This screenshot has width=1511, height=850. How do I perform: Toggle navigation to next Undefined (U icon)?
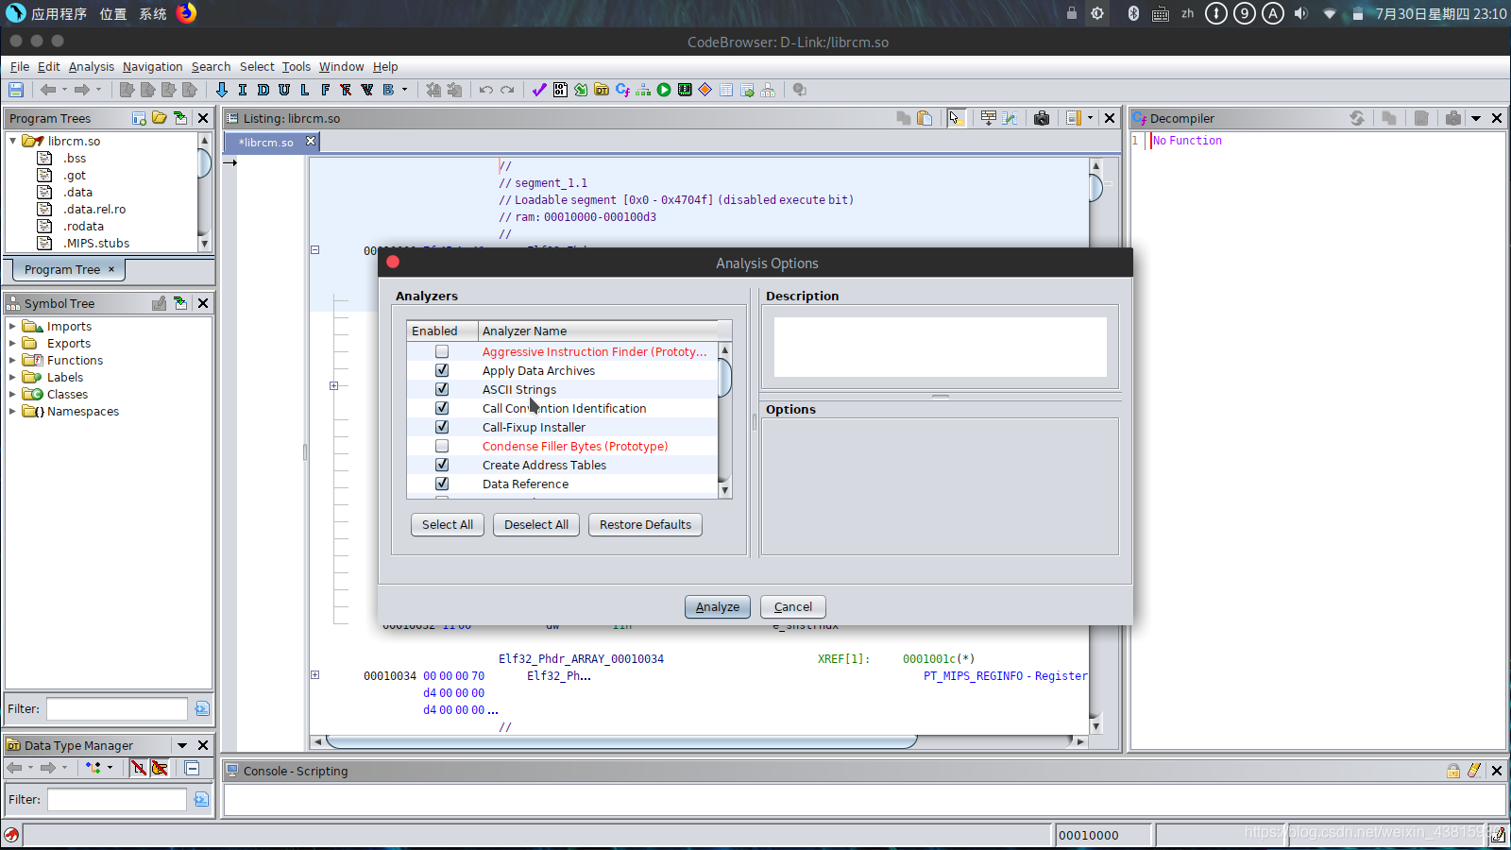284,90
